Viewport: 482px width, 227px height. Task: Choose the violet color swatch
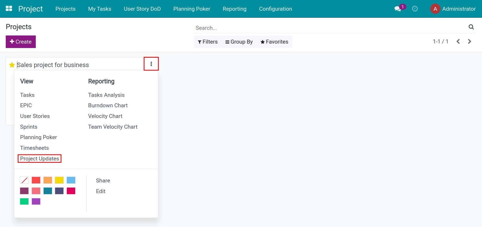pyautogui.click(x=36, y=201)
